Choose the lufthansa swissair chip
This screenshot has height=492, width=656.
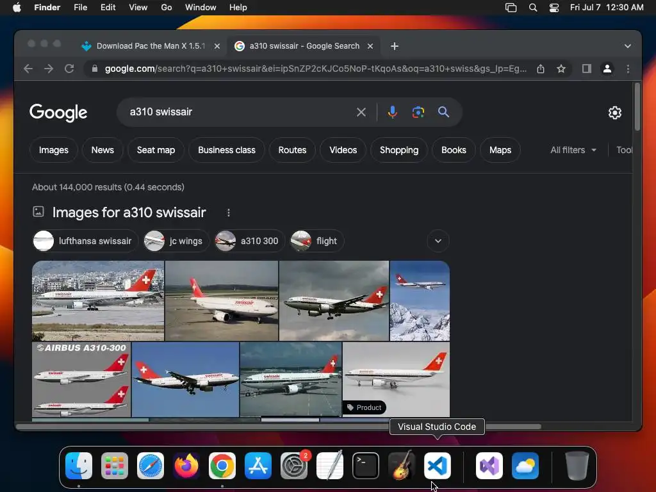coord(85,241)
